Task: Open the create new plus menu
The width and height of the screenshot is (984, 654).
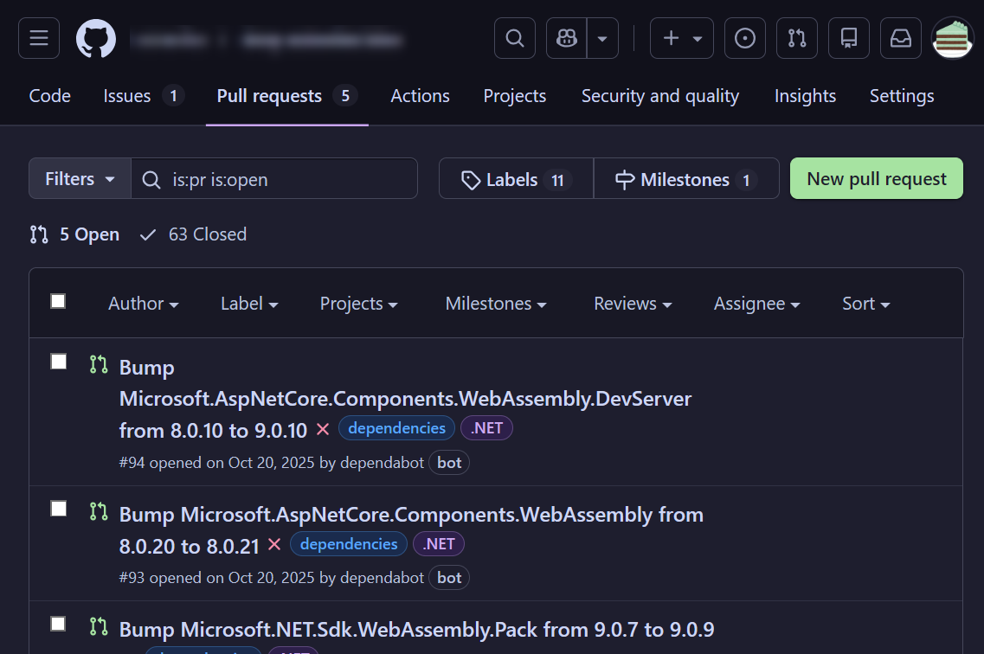Action: [681, 38]
